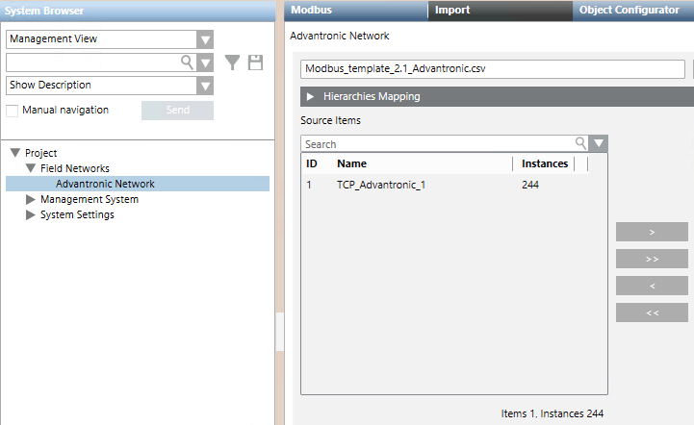
Task: Select the TCP_Advantronic_1 row
Action: [381, 185]
